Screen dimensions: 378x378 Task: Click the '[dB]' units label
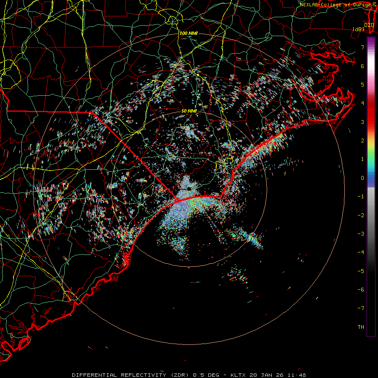(359, 29)
